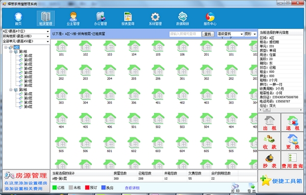The image size is (306, 195).
Task: Click the 房屋总数 column header
Action: click(125, 173)
